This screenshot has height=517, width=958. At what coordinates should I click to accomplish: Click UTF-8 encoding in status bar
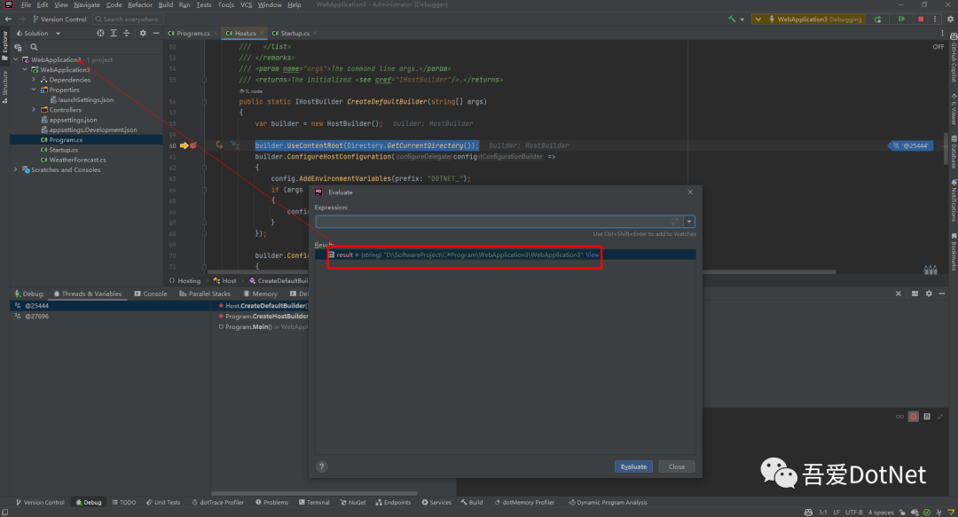point(853,512)
